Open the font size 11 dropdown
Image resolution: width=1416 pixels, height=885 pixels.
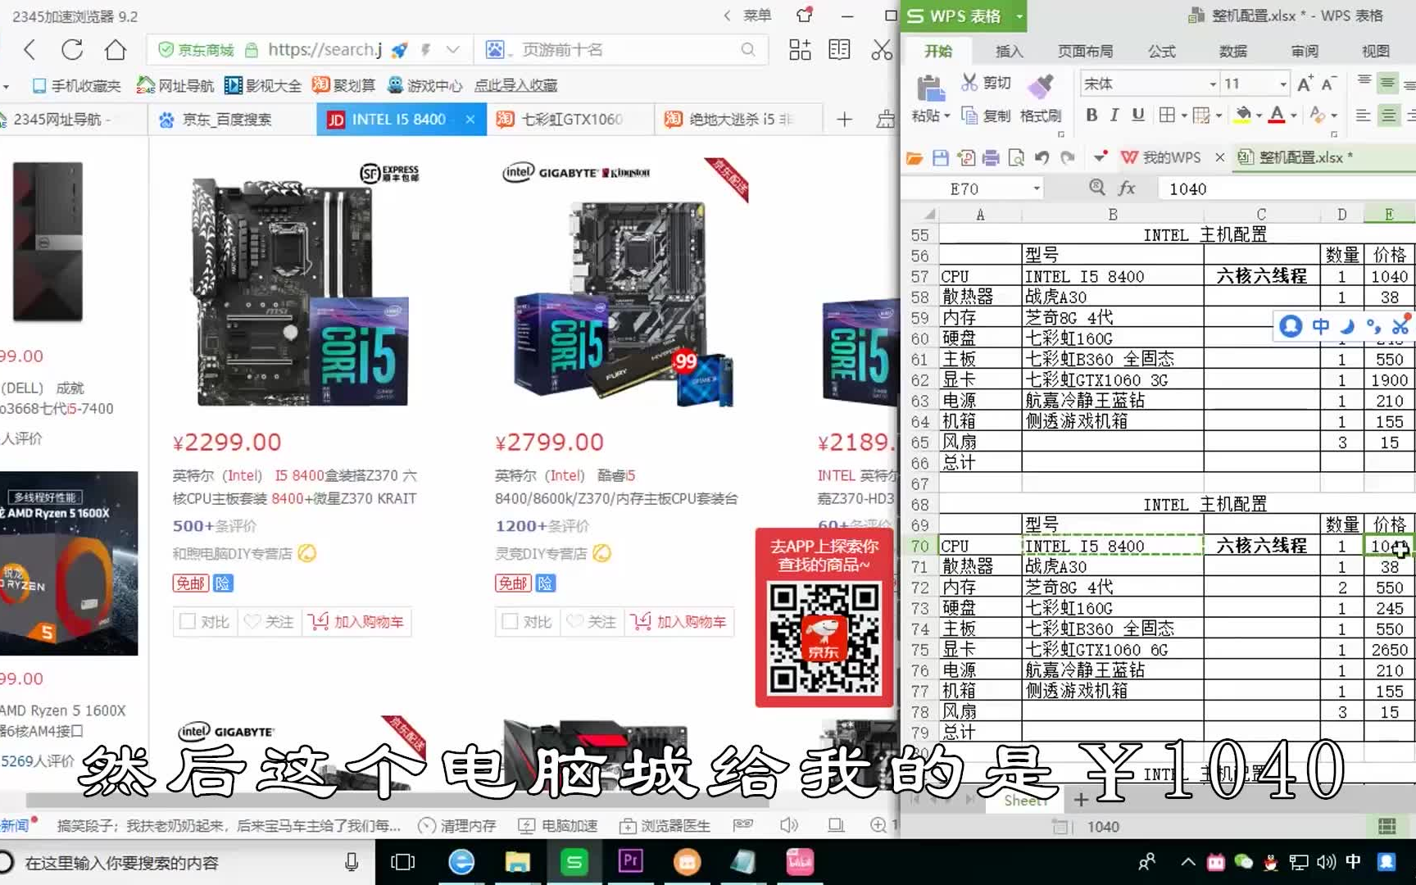click(1283, 84)
